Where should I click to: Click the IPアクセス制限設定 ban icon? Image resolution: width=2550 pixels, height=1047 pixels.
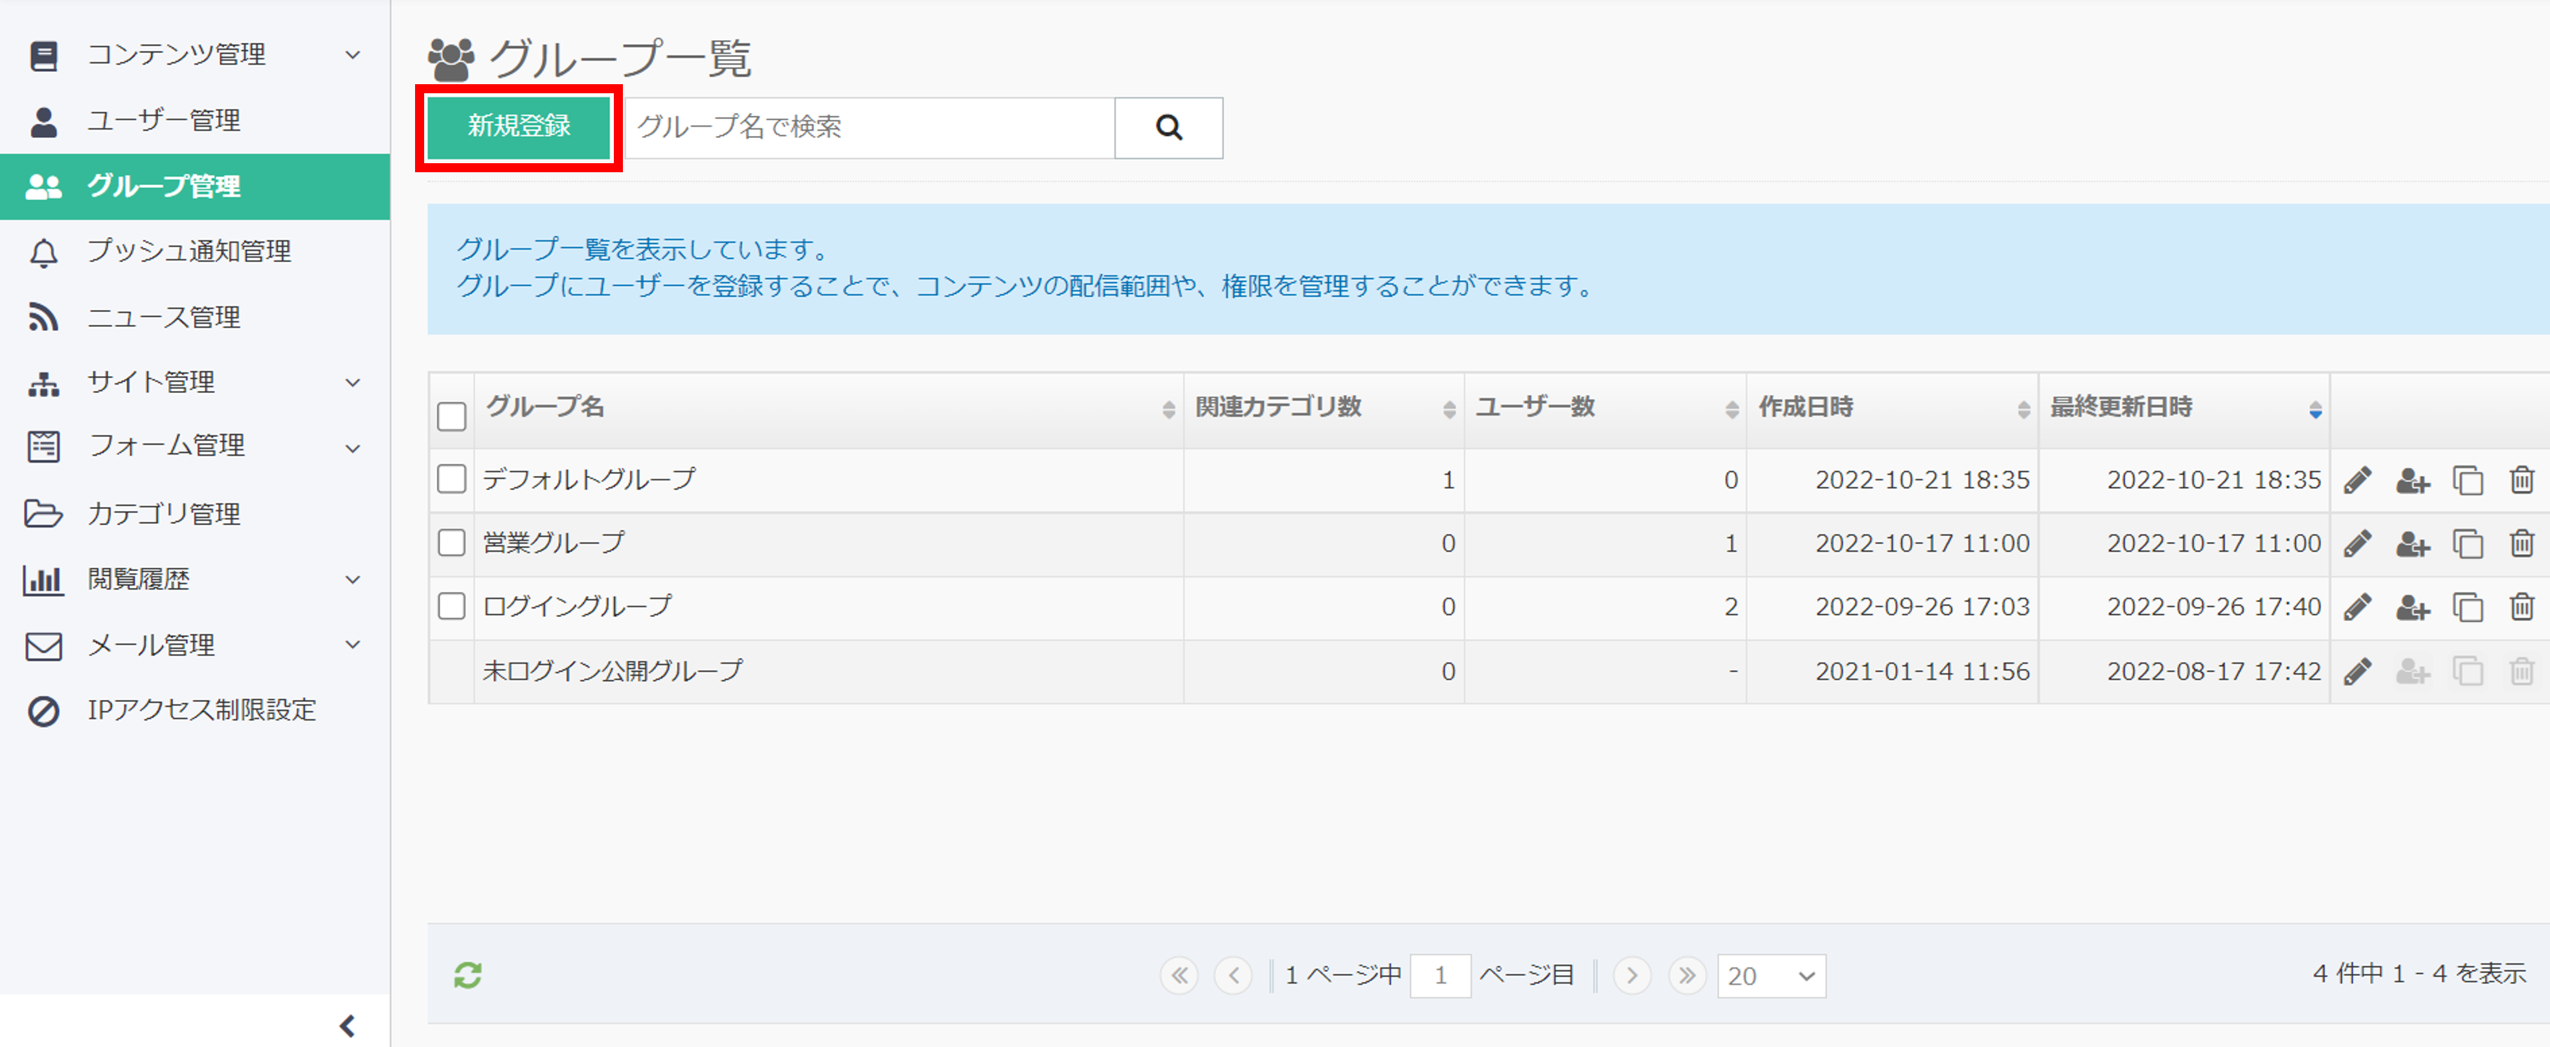[x=43, y=710]
